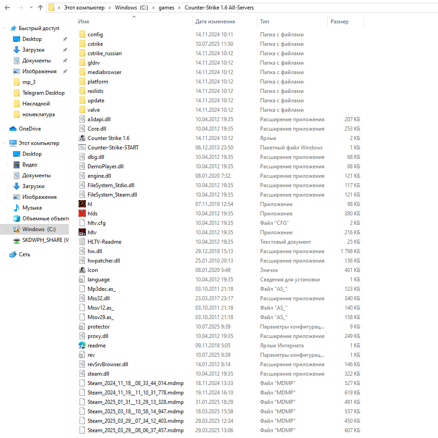Select engine.dll file icon
The width and height of the screenshot is (438, 438).
(82, 176)
